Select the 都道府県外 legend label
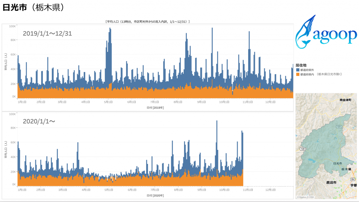Screen dimensions: 359x202 click(307, 70)
